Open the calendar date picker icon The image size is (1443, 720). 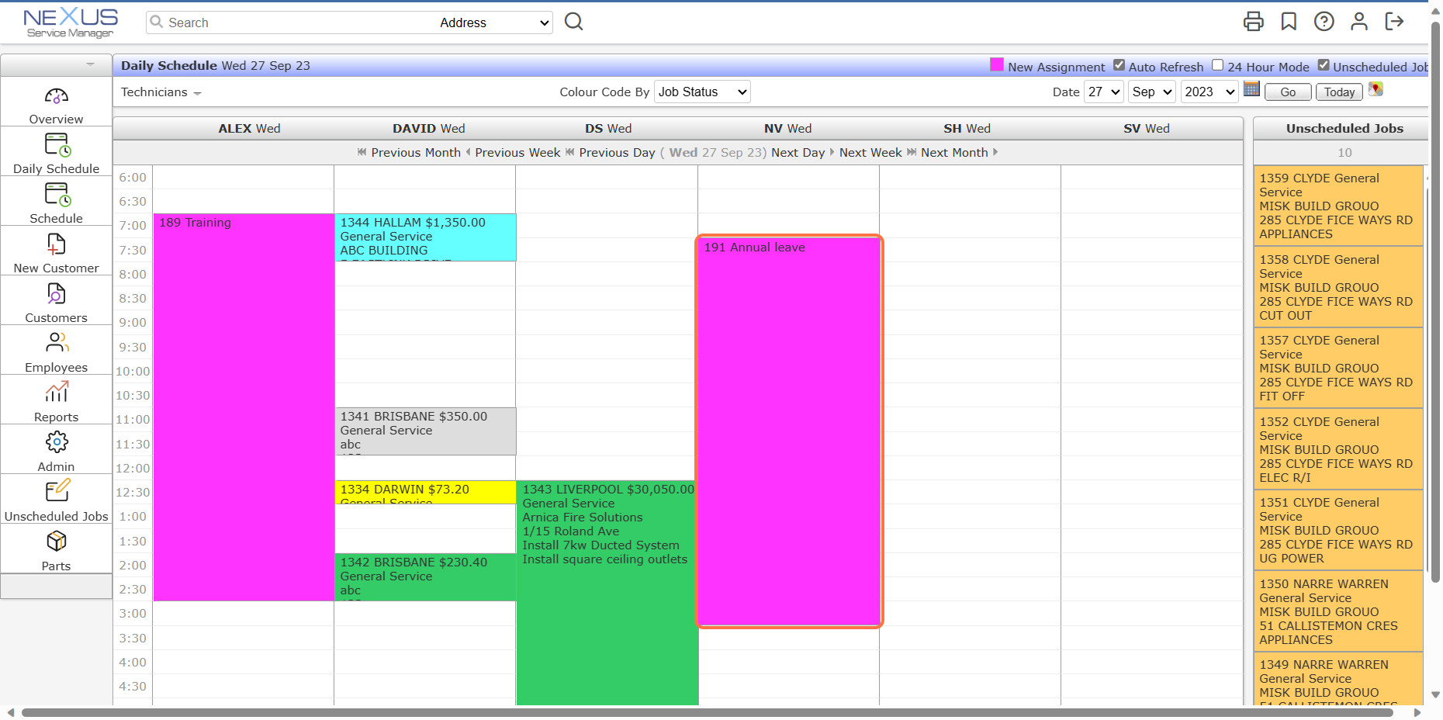1251,89
